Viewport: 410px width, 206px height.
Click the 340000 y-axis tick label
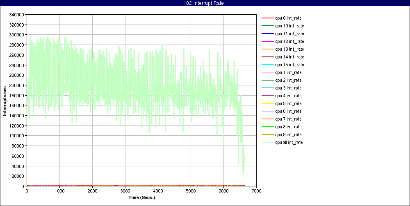[16, 15]
